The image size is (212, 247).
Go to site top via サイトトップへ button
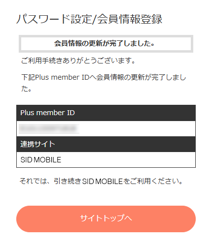[106, 219]
